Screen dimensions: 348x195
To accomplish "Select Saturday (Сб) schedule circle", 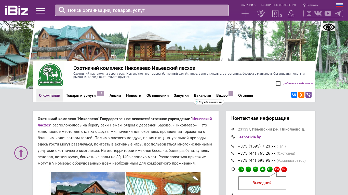I will (277, 169).
